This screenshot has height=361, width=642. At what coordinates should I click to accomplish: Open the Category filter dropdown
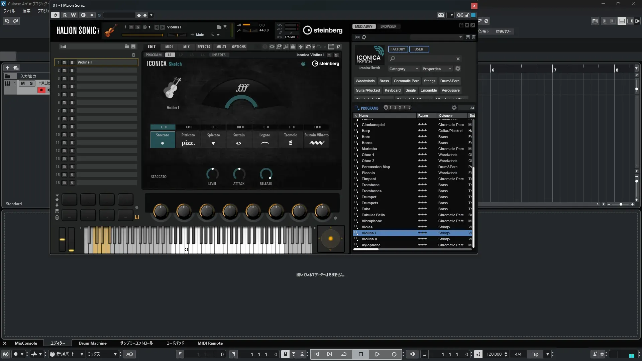click(403, 69)
